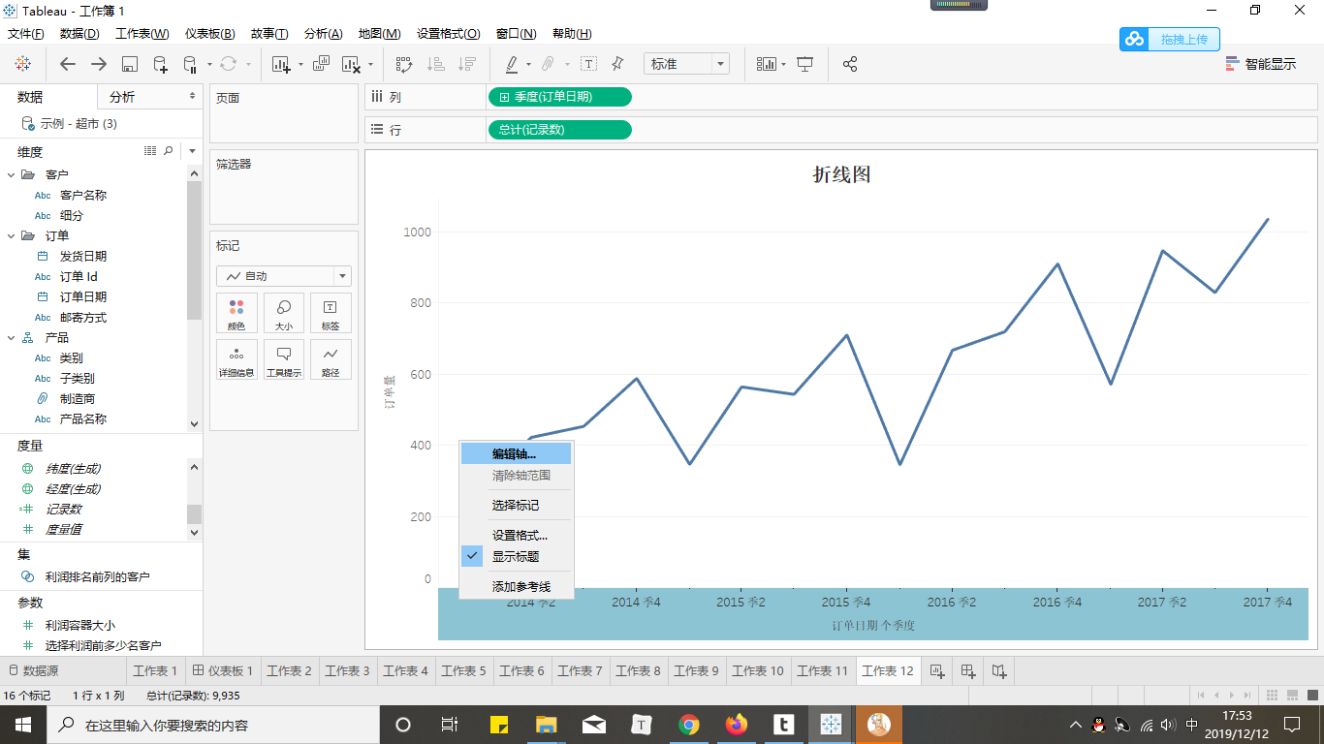Screen dimensions: 1324x744
Task: Click the highlight pen icon
Action: pyautogui.click(x=512, y=64)
